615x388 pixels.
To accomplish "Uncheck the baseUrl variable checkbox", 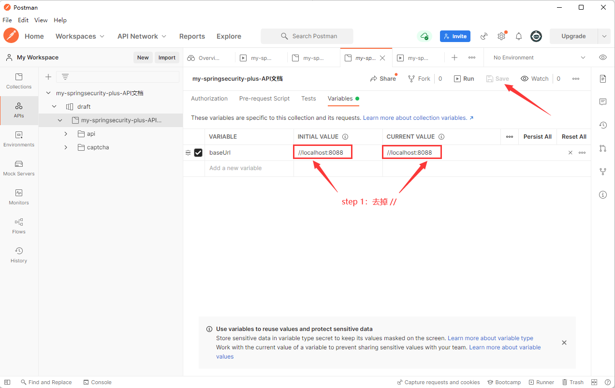I will 198,153.
